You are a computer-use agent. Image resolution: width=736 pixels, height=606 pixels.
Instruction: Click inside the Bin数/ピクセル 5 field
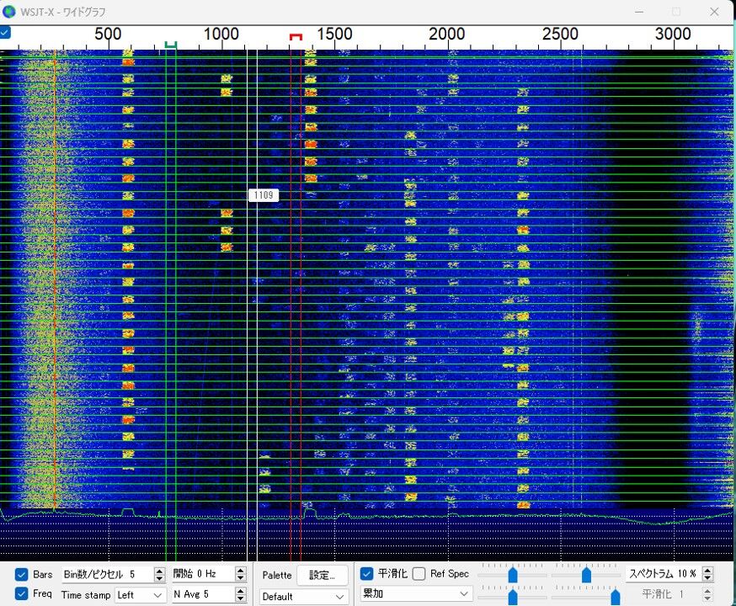[108, 574]
